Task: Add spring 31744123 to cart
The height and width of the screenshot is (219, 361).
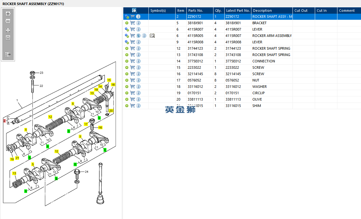Action: coord(133,48)
